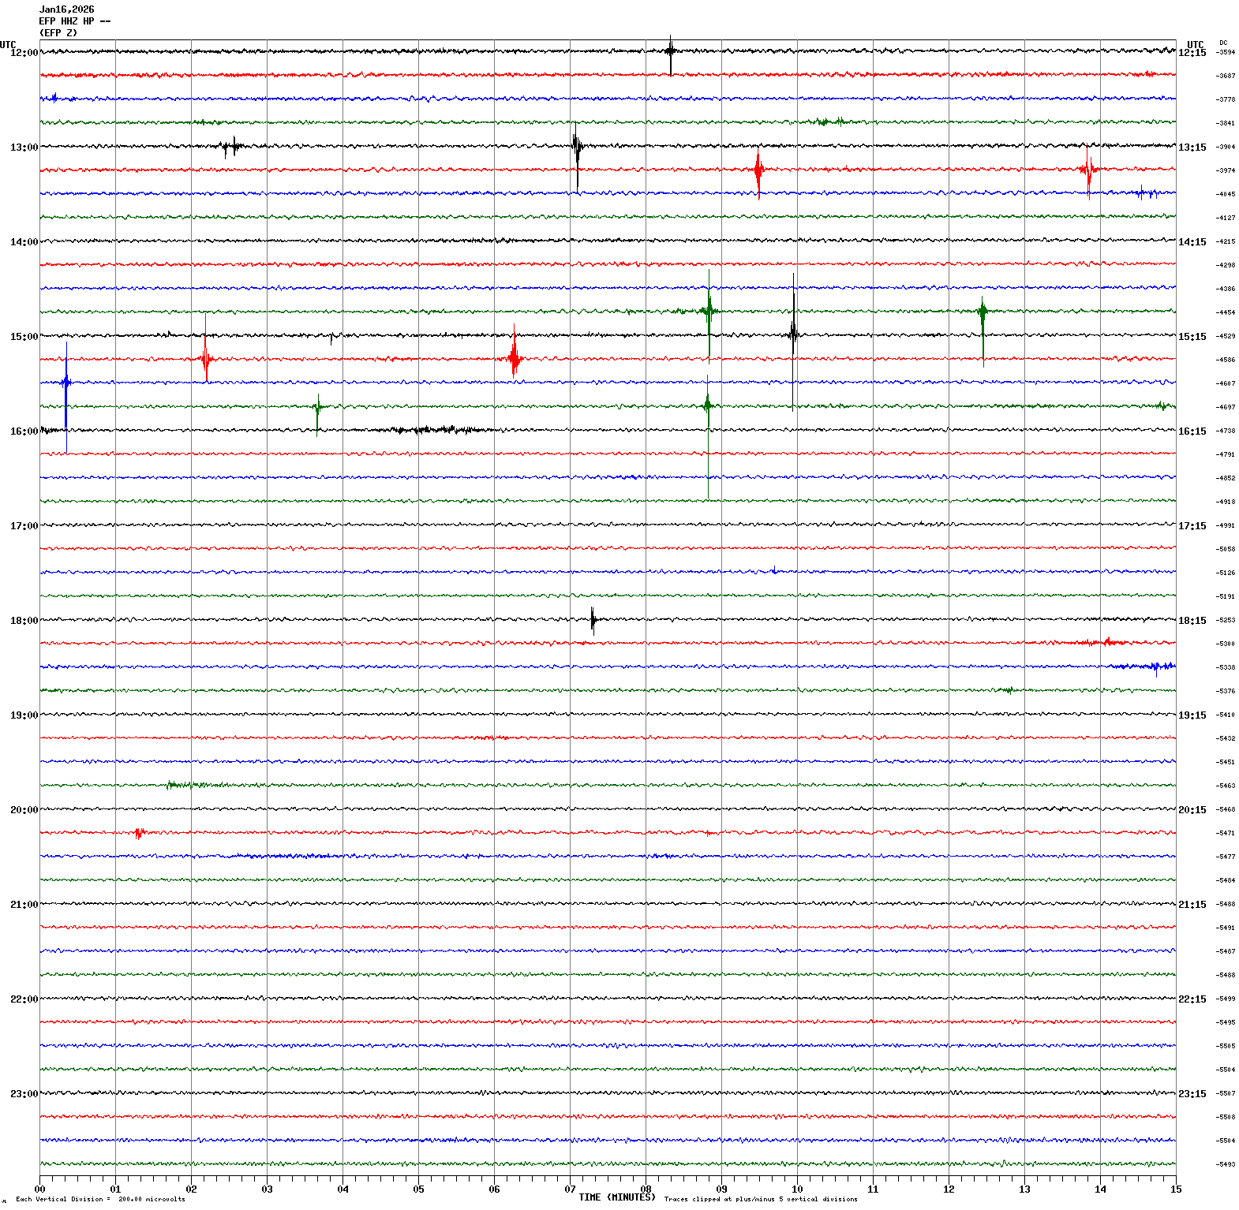Click the Traces clipped footer note

(761, 1199)
